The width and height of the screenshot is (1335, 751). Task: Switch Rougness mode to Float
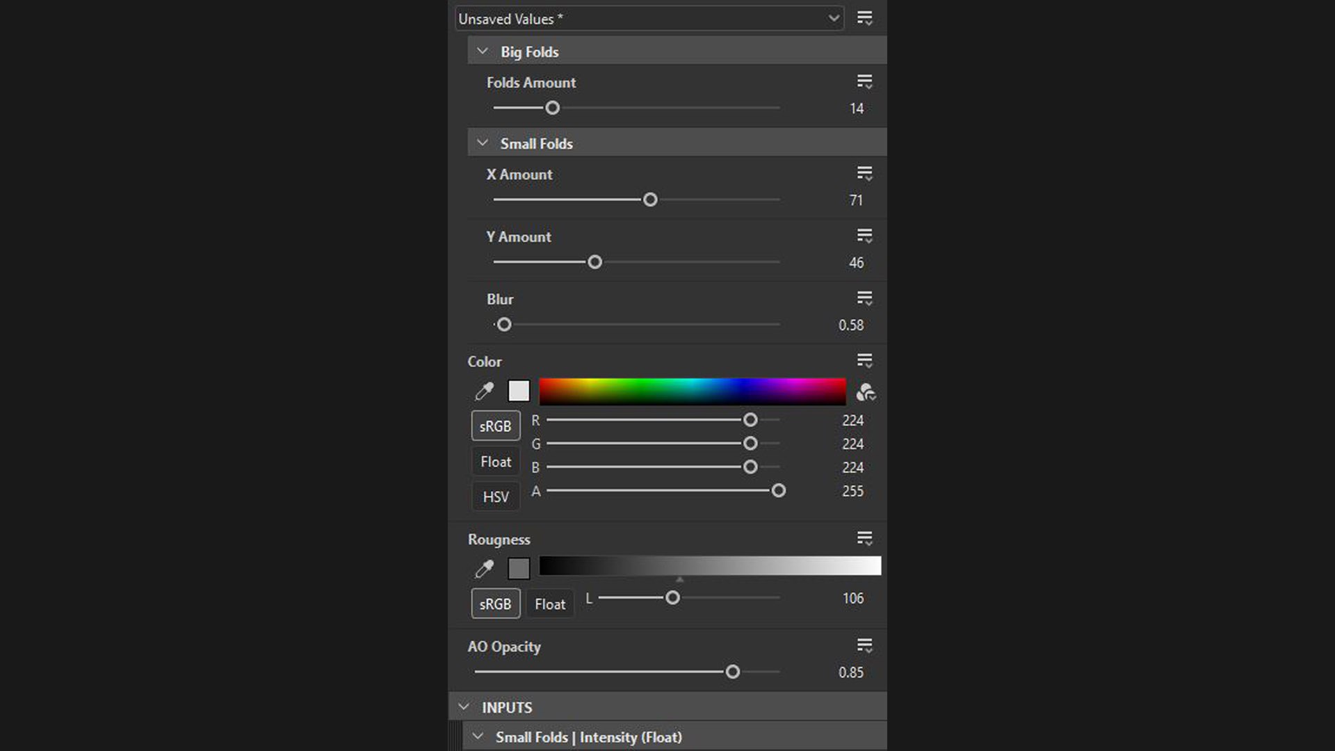[x=550, y=604]
